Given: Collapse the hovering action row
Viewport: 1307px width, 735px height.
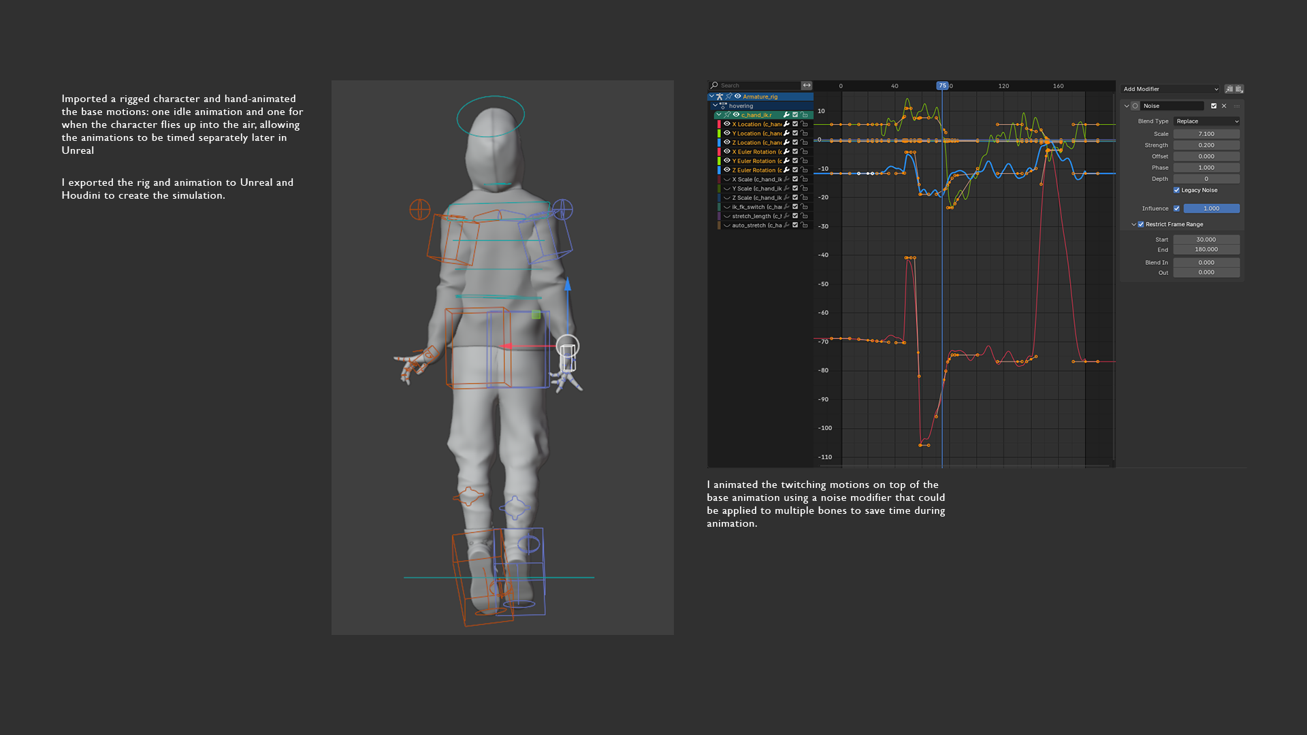Looking at the screenshot, I should tap(715, 106).
